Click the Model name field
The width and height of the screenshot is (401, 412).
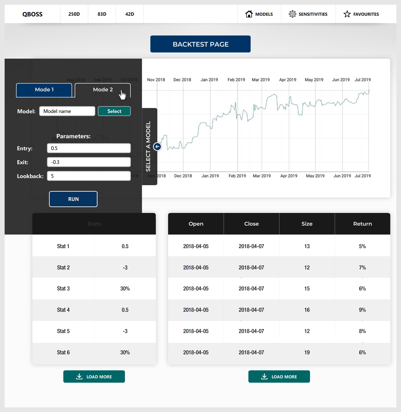(67, 111)
